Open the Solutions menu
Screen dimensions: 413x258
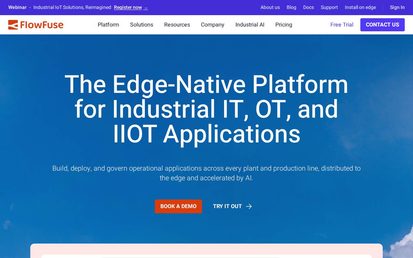tap(141, 25)
